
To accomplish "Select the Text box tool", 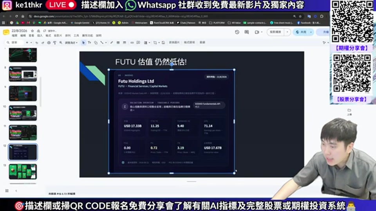I will [x=89, y=43].
